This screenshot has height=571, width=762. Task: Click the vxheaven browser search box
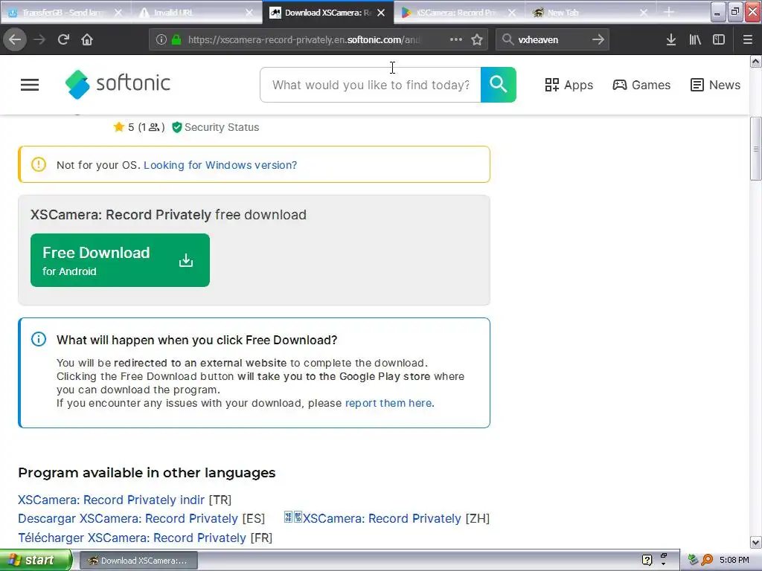(x=552, y=39)
